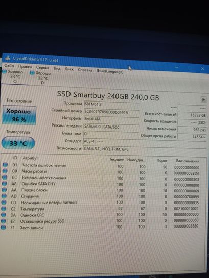The image size is (209, 278).
Task: Click the Стандарт field ACS-4
Action: (145, 142)
